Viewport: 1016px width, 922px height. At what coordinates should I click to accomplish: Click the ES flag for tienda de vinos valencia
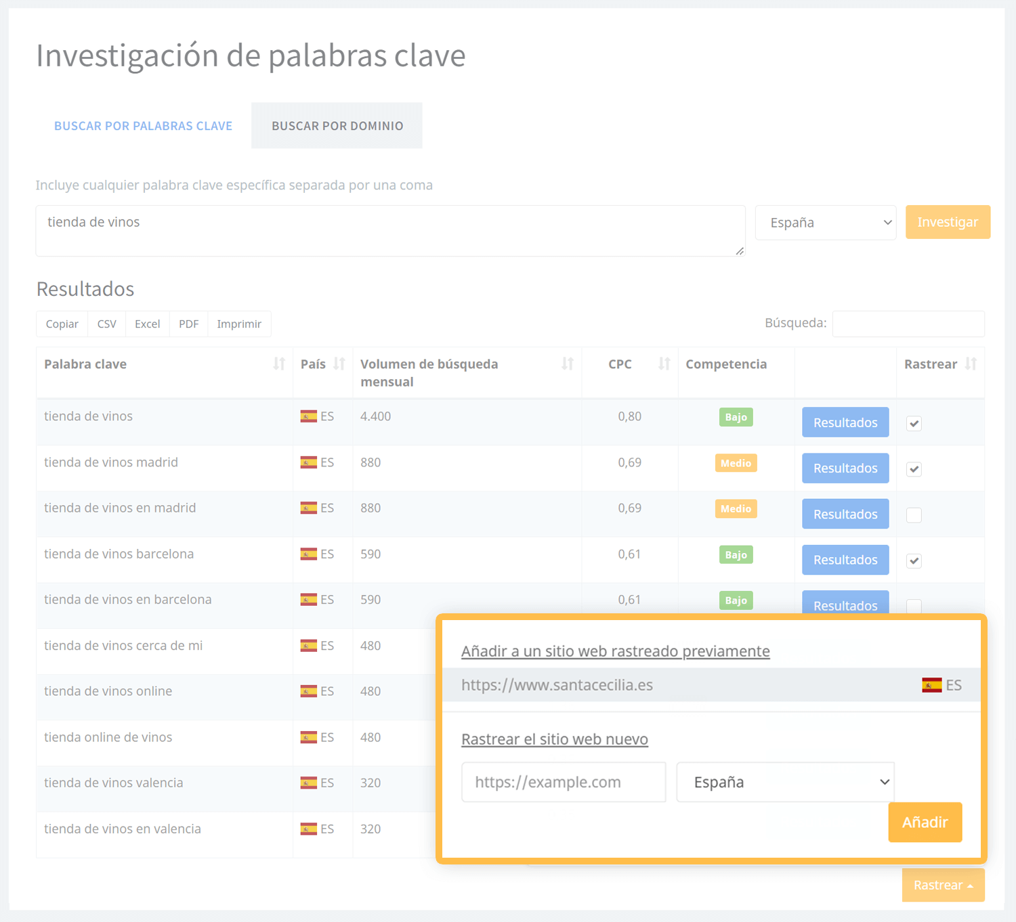coord(309,783)
